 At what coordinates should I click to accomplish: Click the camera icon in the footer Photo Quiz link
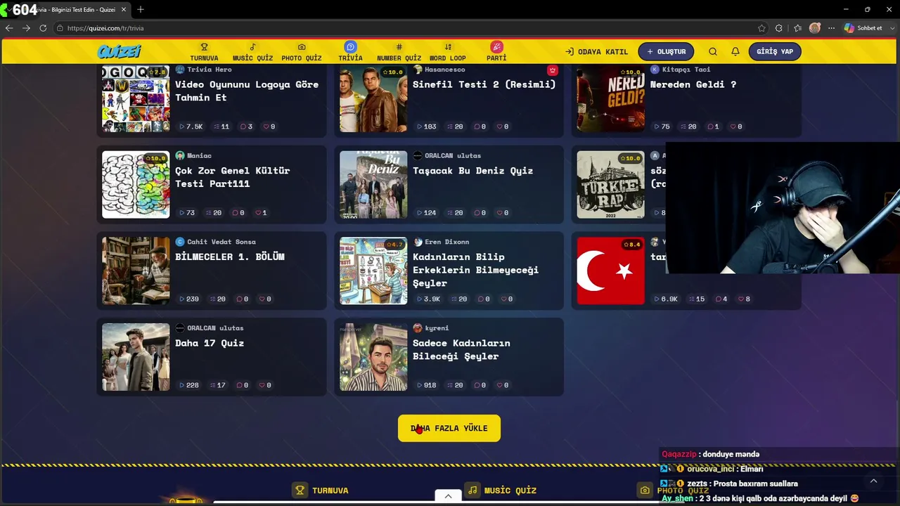click(x=645, y=491)
